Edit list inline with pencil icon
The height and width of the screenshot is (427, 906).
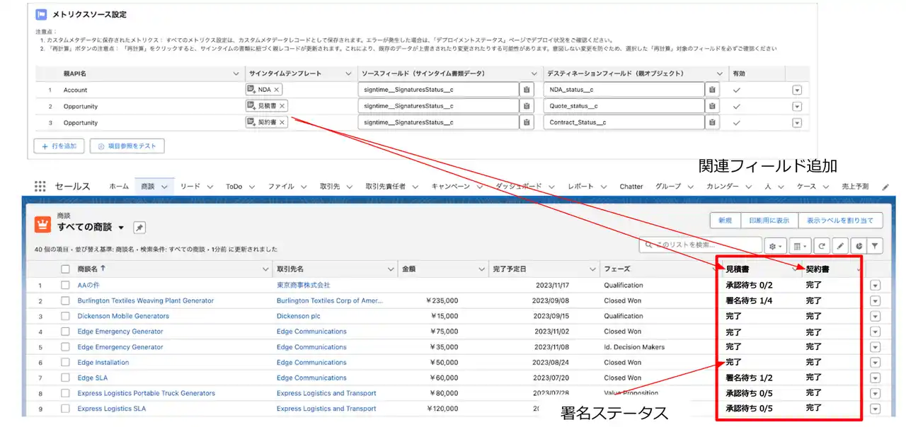840,245
